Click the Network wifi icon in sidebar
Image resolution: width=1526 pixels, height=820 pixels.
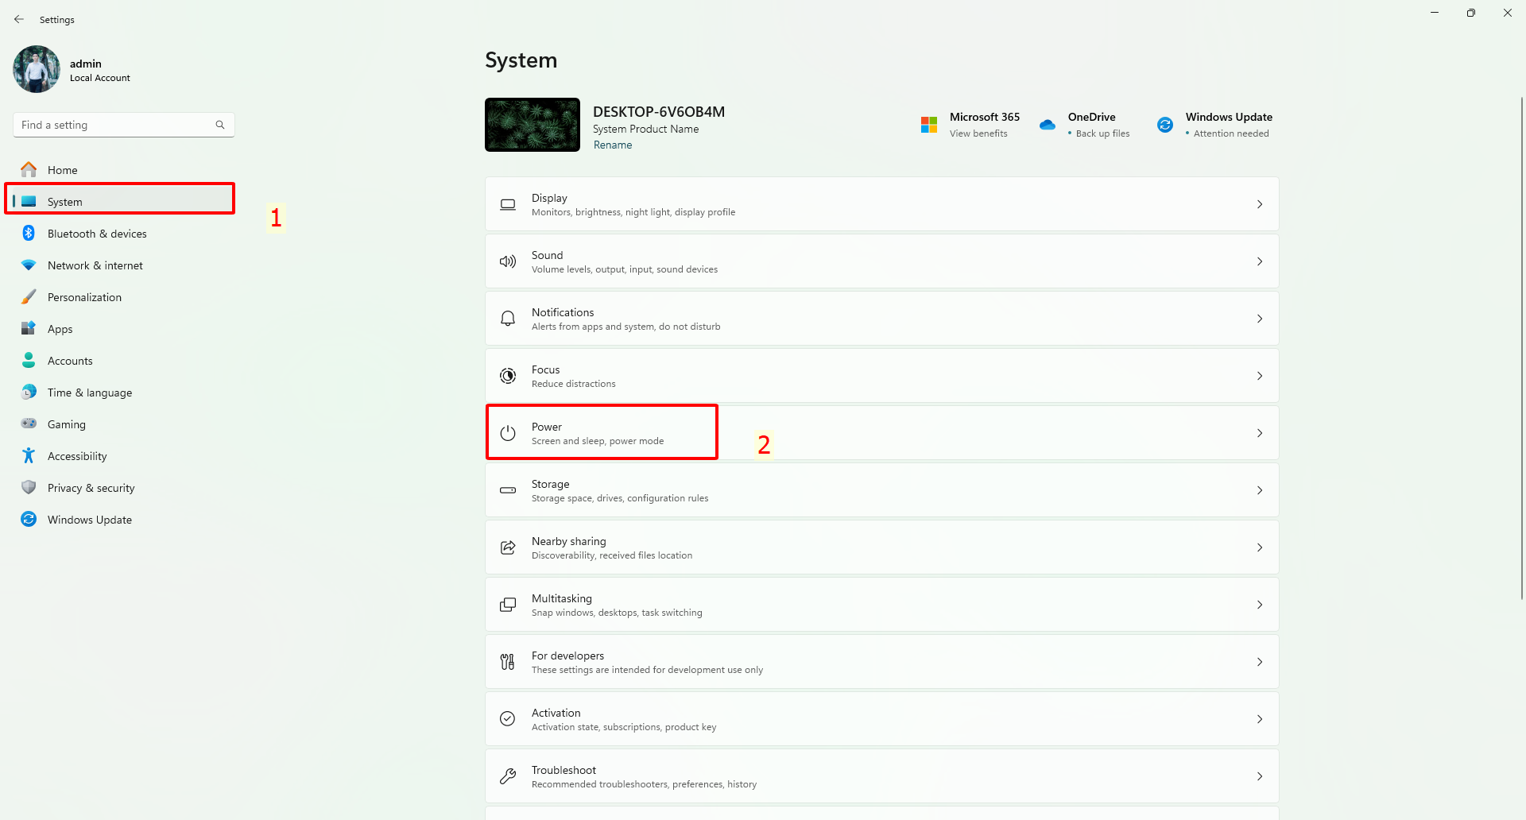[29, 265]
